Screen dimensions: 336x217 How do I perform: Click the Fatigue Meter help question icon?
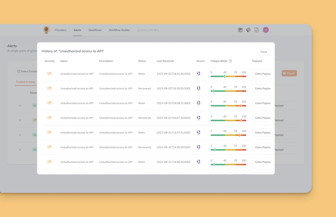230,61
